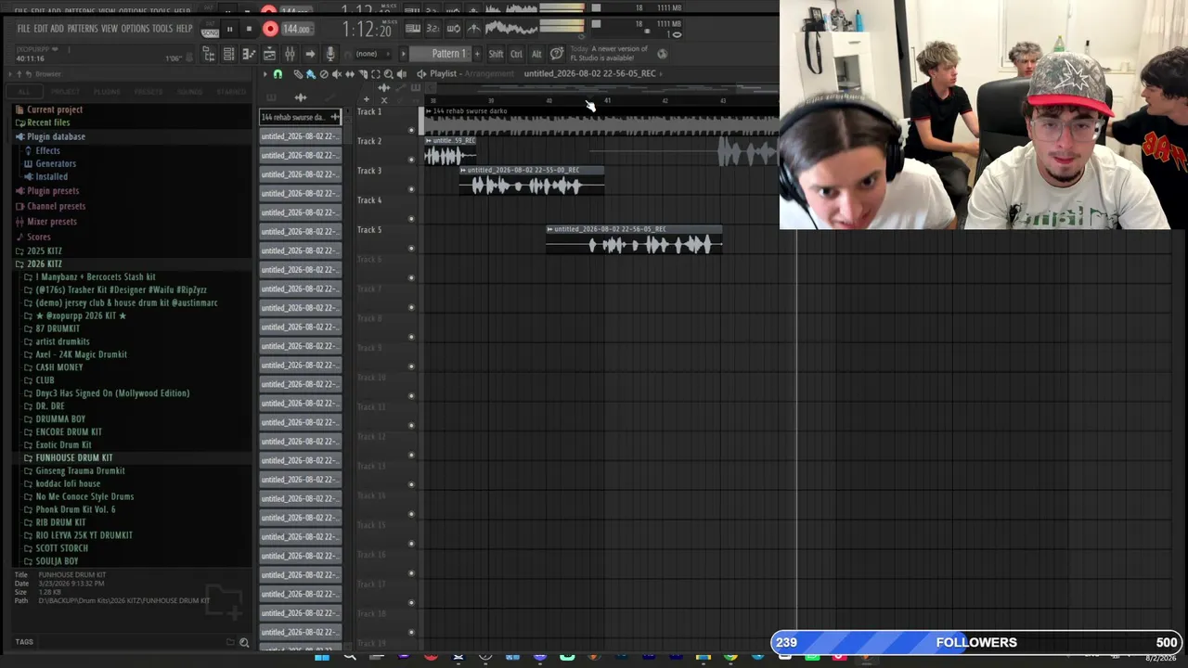Open the Mixer from toolbar
The width and height of the screenshot is (1188, 668).
point(290,55)
